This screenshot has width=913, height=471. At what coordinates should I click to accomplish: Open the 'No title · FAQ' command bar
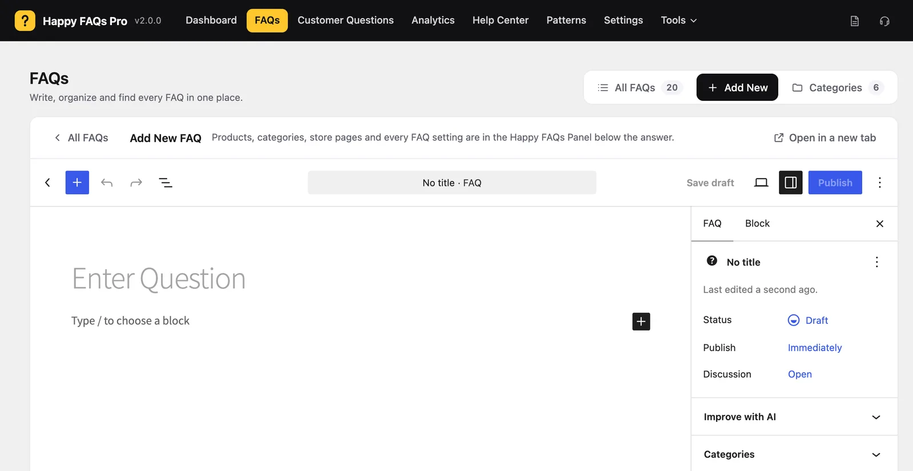coord(452,182)
